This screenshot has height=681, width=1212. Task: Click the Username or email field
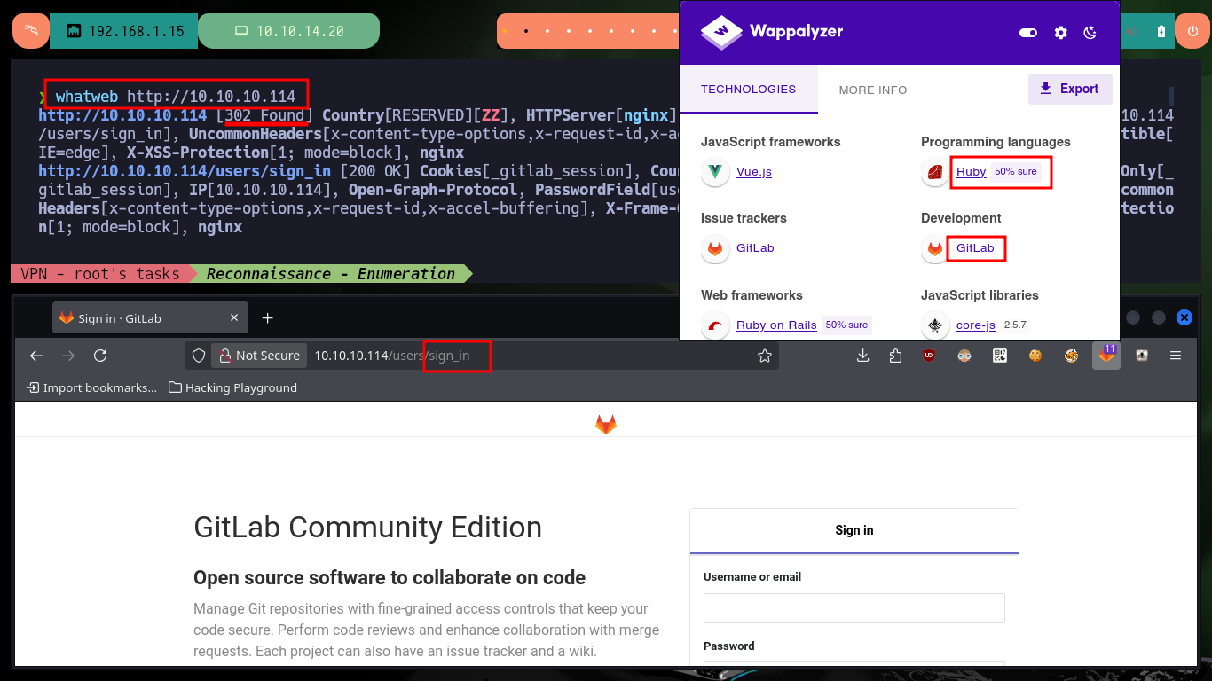coord(854,608)
